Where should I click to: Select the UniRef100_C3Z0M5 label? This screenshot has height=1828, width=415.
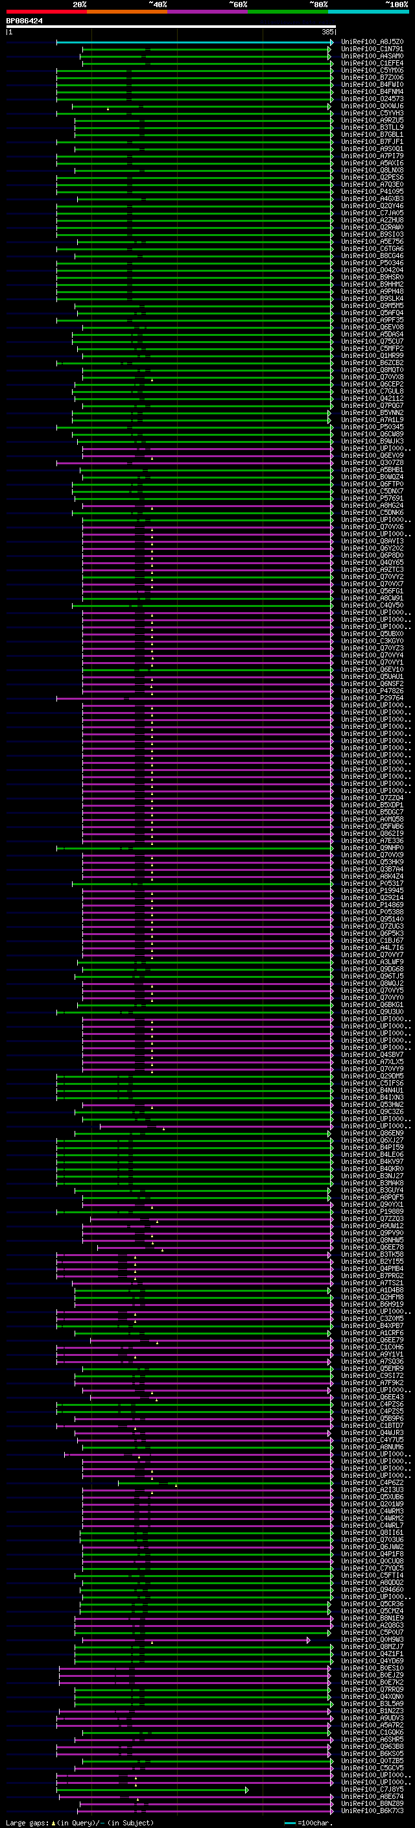372,1318
